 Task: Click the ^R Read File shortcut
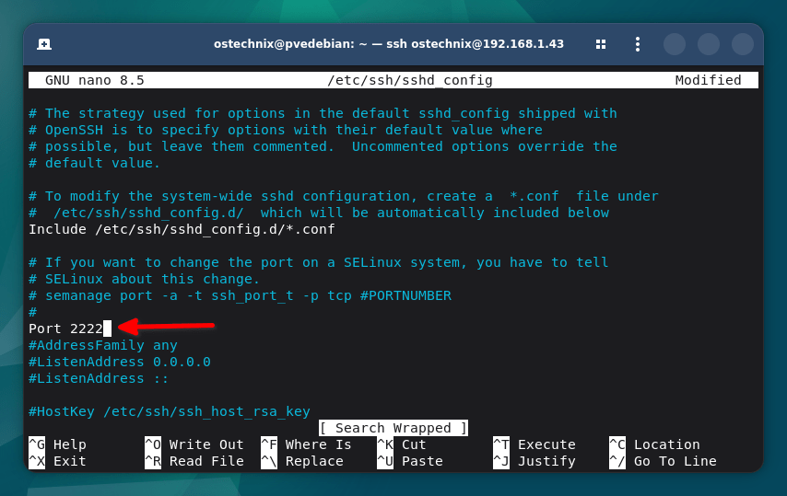(194, 461)
